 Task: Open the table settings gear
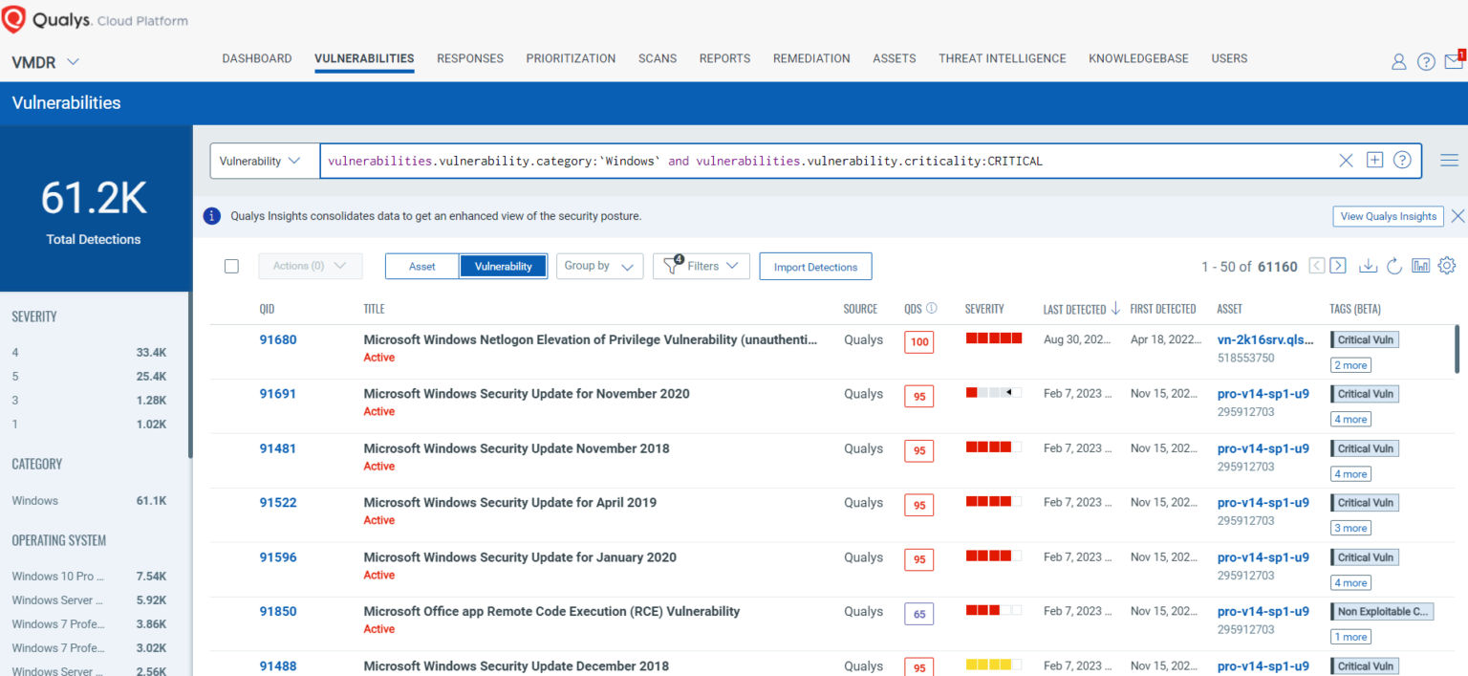click(x=1446, y=266)
